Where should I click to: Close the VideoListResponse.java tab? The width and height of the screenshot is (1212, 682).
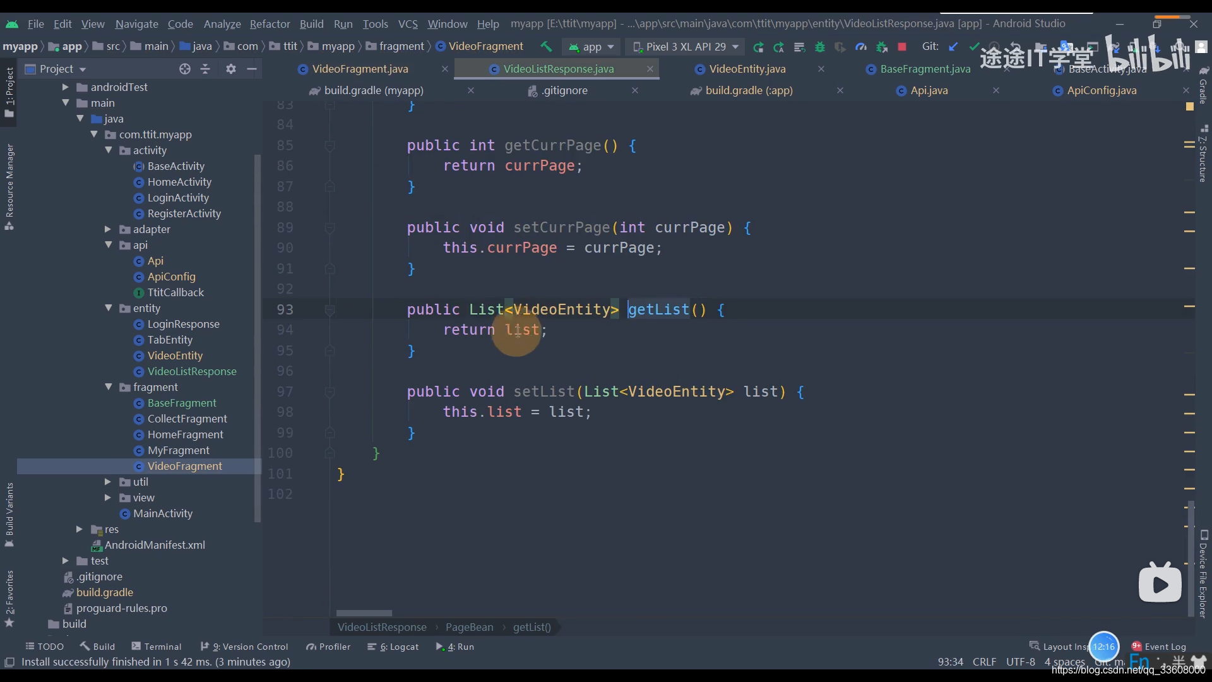(x=650, y=69)
